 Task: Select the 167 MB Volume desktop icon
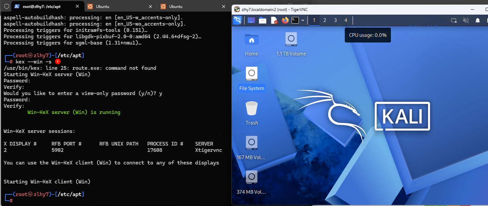point(252,148)
